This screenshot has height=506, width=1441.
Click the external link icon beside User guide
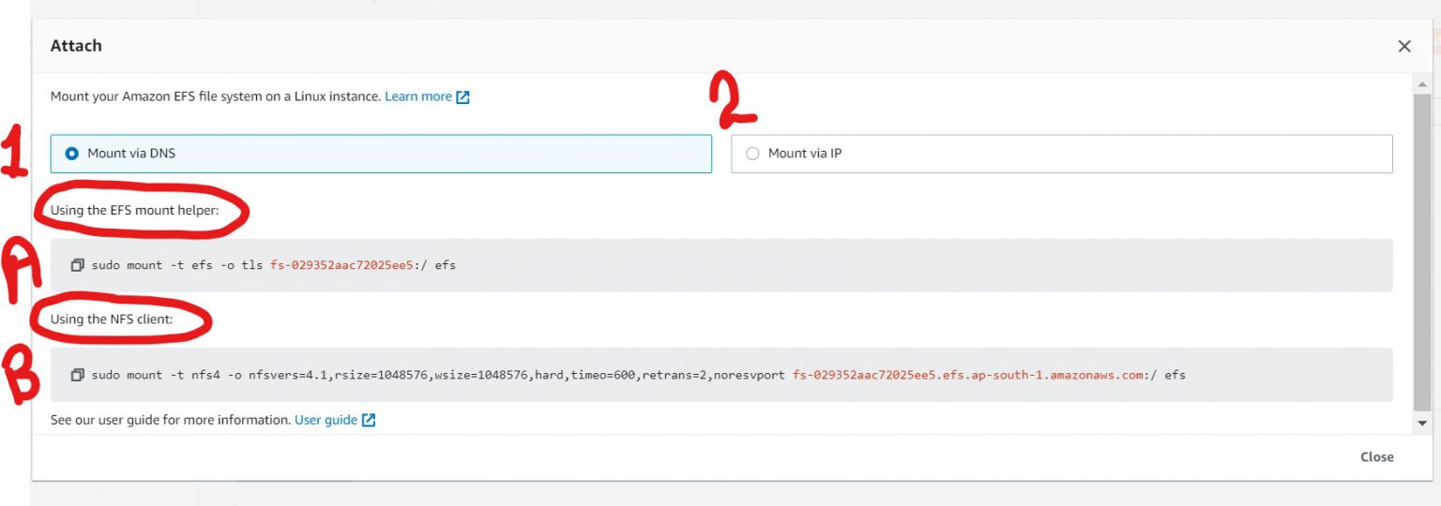[x=369, y=420]
